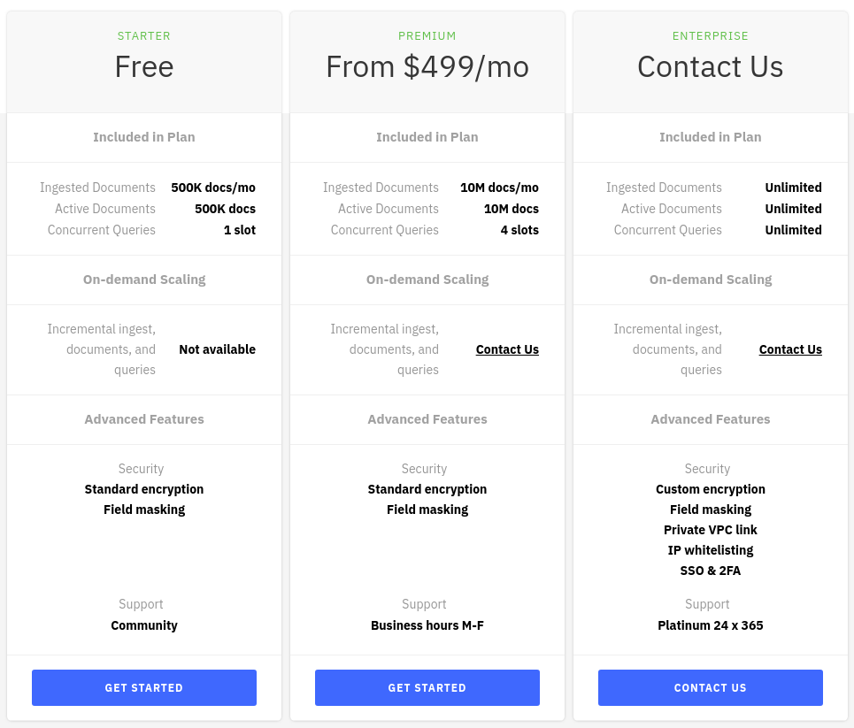The width and height of the screenshot is (854, 728).
Task: Click Community under Starter Support section
Action: pyautogui.click(x=143, y=625)
